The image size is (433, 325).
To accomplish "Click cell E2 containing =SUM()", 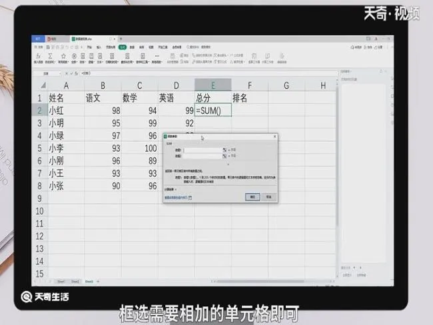I will coord(213,111).
